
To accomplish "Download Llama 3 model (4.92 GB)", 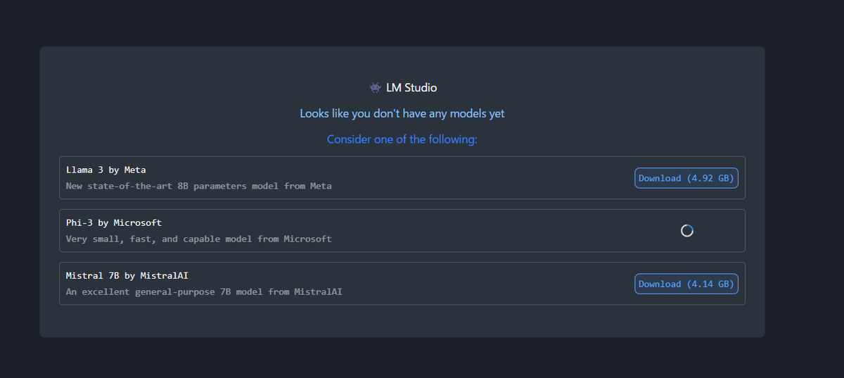I will 686,178.
